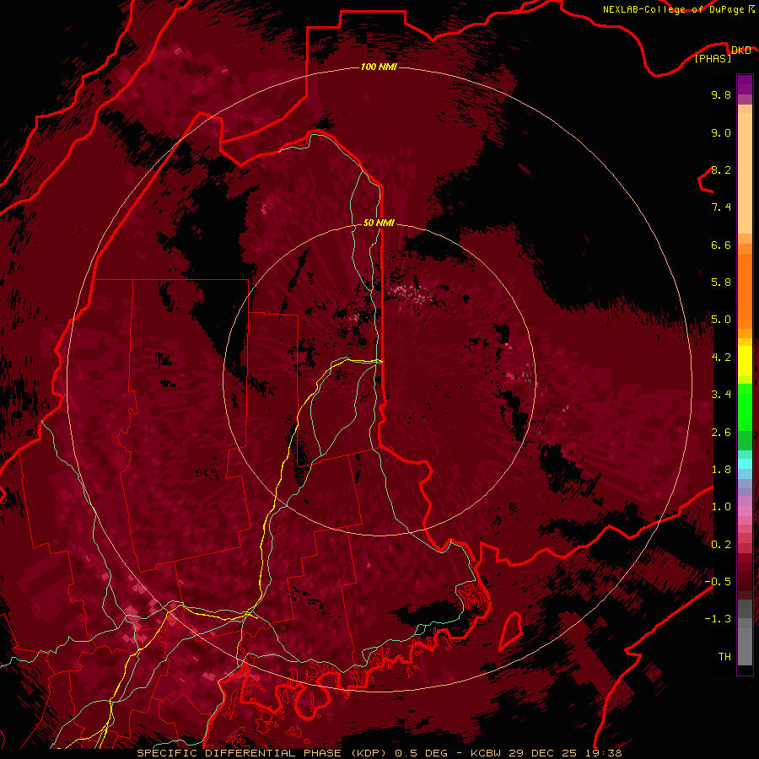Click the TH threshold label

click(x=724, y=657)
